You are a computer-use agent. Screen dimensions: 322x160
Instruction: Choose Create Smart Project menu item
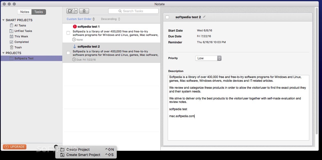[86, 155]
